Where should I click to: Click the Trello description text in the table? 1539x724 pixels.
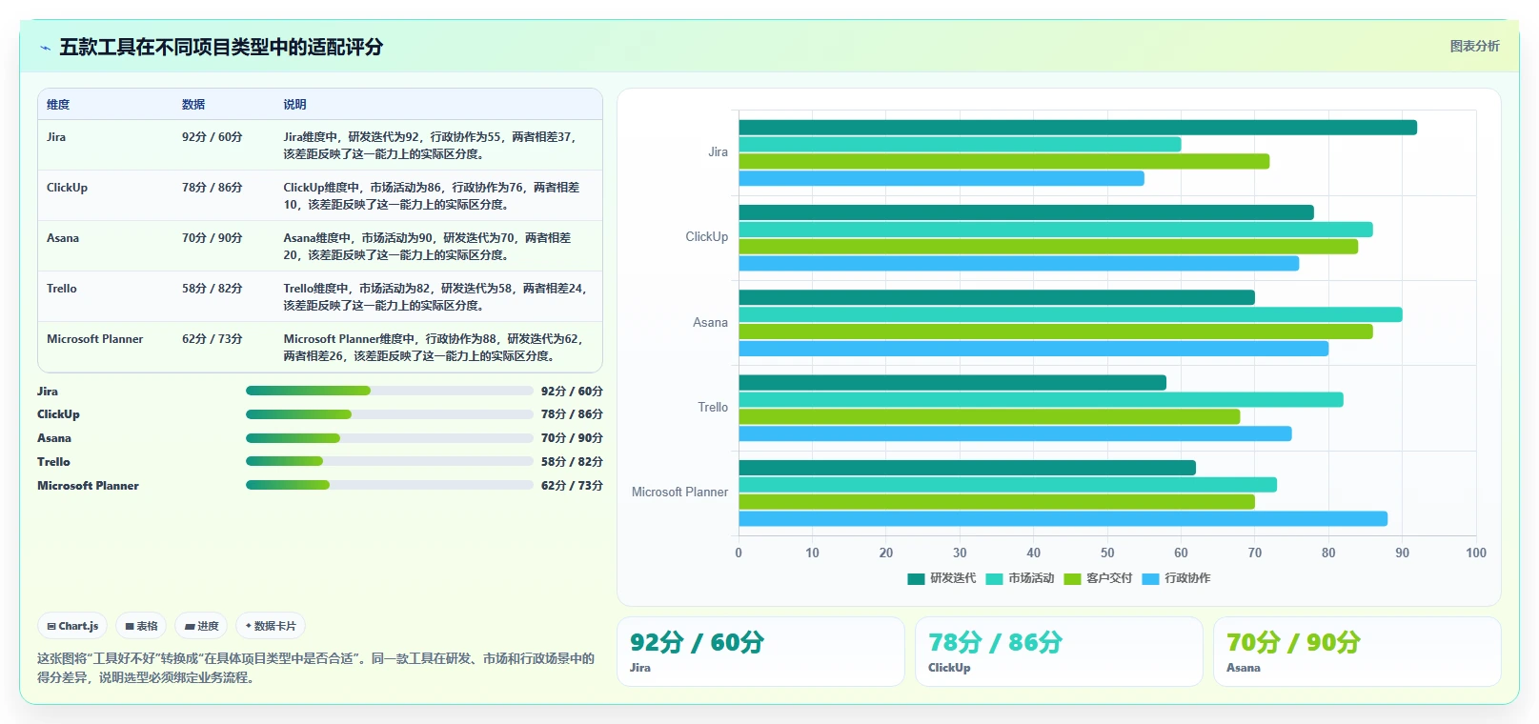click(435, 297)
